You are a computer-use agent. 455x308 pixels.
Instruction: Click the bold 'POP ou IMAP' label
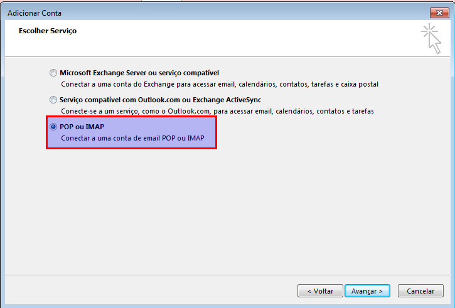pos(82,127)
